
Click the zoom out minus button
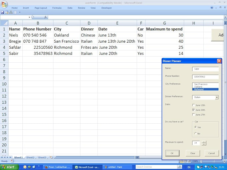[x=201, y=161]
